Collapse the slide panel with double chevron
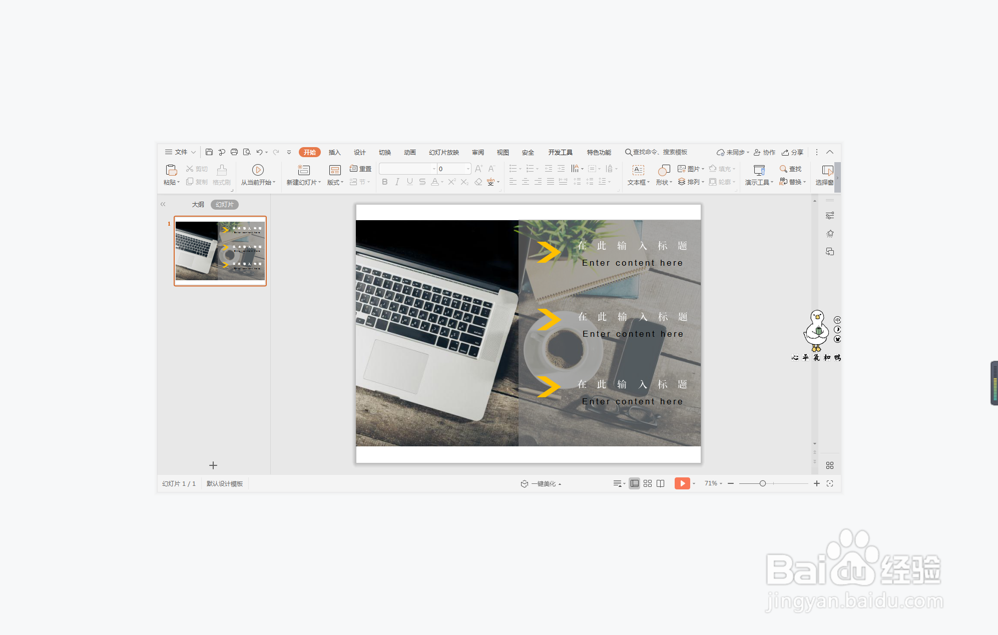998x635 pixels. tap(163, 204)
